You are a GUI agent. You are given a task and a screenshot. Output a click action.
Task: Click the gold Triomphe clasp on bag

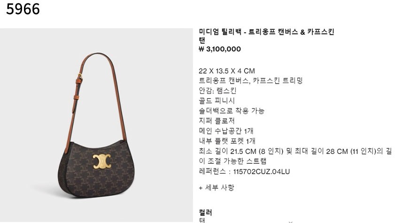pyautogui.click(x=102, y=161)
